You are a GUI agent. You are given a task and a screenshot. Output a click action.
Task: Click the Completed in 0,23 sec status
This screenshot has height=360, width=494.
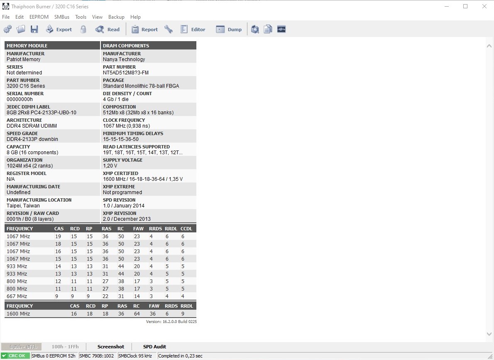click(180, 355)
